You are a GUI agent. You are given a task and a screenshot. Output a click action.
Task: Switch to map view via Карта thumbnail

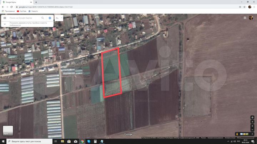pyautogui.click(x=8, y=130)
